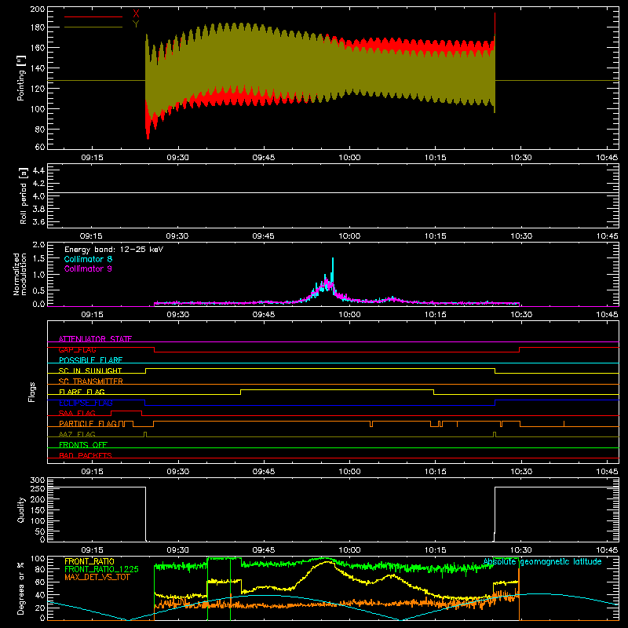The image size is (628, 628).
Task: Click the 4.0 tick on Roll period axis
Action: 38,196
